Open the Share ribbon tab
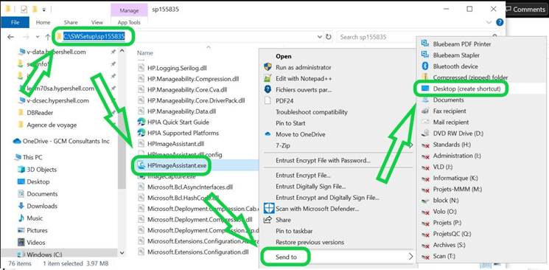 click(71, 22)
